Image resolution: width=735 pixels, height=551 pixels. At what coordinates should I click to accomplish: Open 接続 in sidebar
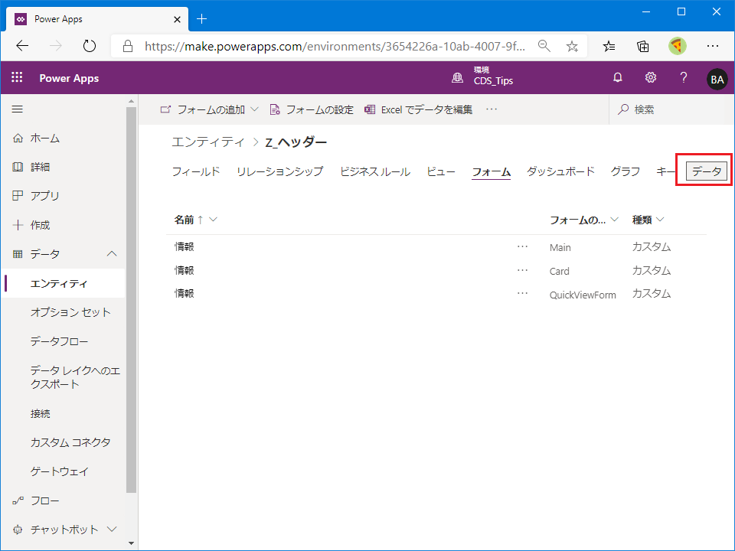41,413
